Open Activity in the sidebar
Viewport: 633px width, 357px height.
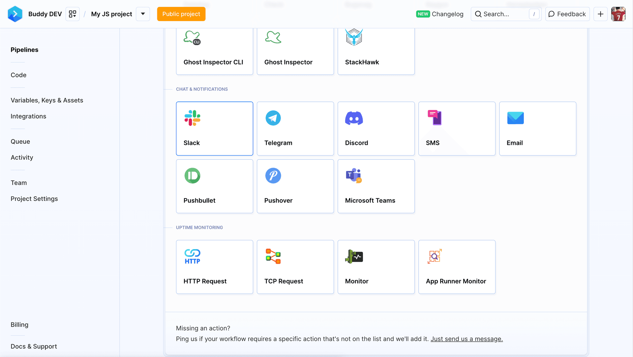point(22,157)
